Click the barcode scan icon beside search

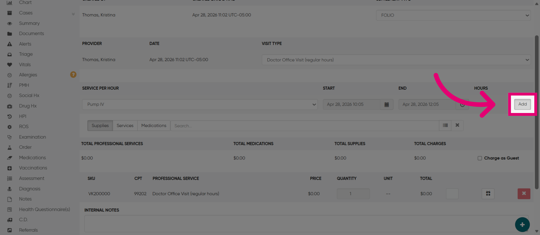445,125
